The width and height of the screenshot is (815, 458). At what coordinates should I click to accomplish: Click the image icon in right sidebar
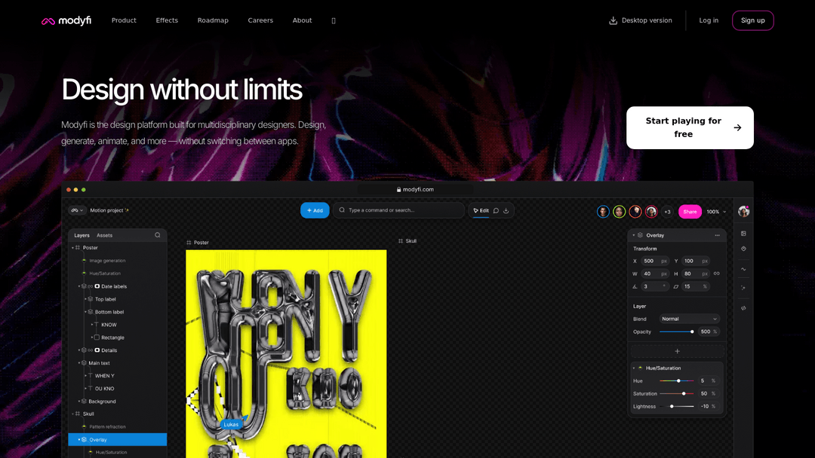click(x=743, y=234)
